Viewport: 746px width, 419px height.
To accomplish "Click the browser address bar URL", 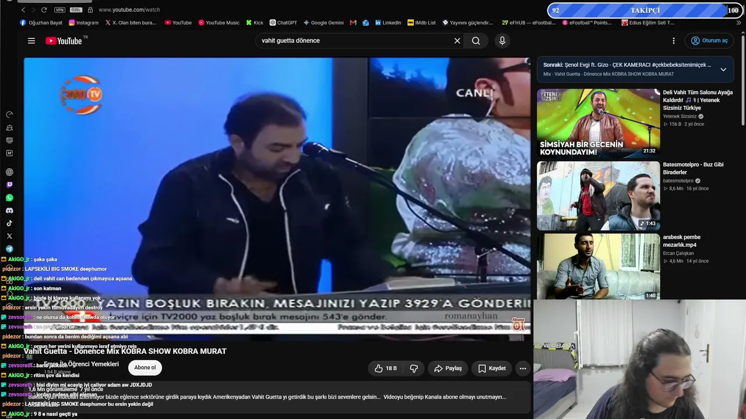I will click(x=129, y=10).
